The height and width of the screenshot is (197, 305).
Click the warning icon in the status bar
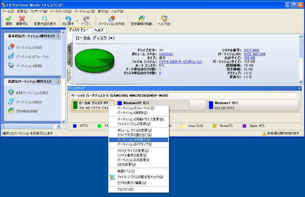(x=264, y=133)
